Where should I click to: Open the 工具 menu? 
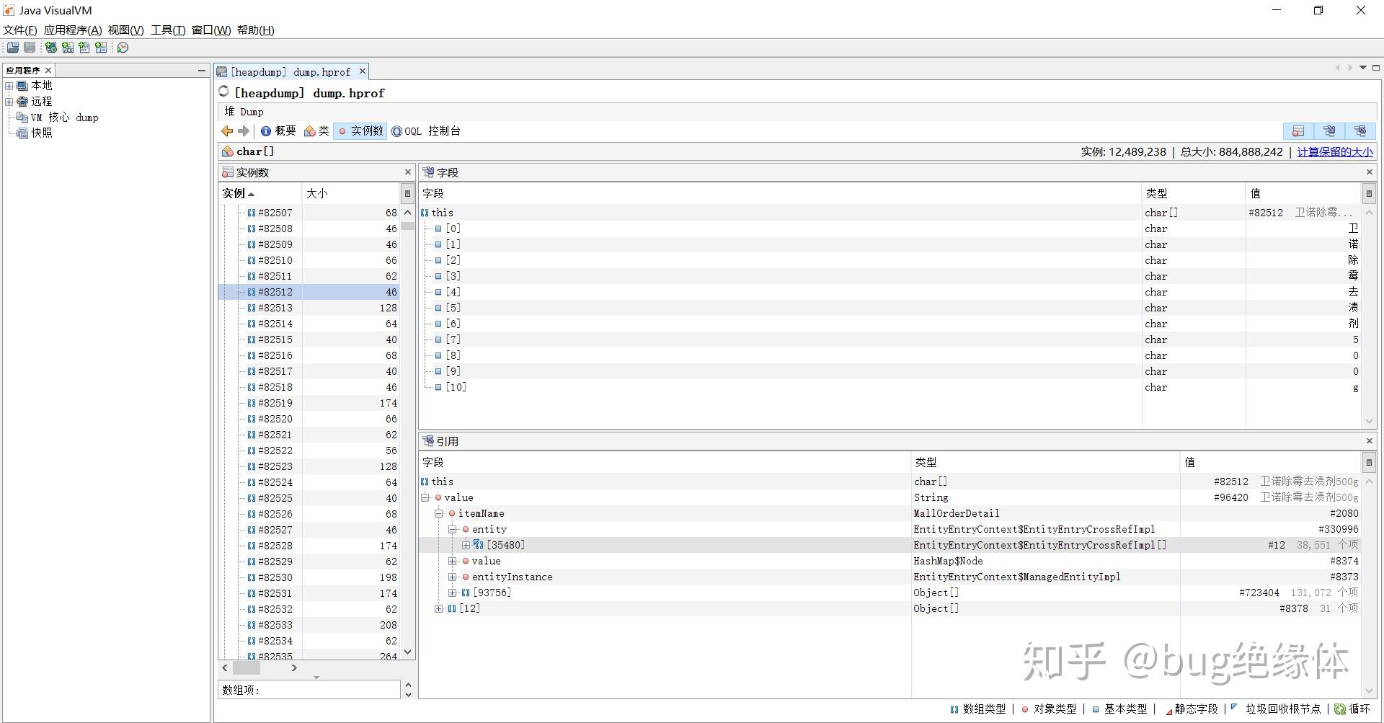pyautogui.click(x=167, y=30)
